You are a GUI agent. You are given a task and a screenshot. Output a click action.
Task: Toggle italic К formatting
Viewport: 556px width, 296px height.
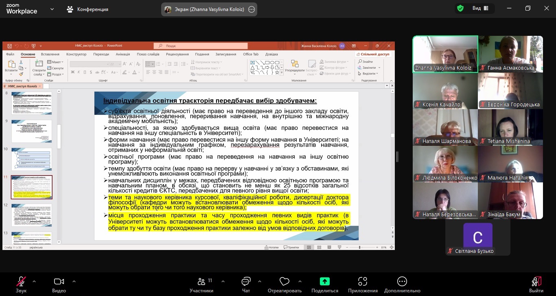(79, 72)
